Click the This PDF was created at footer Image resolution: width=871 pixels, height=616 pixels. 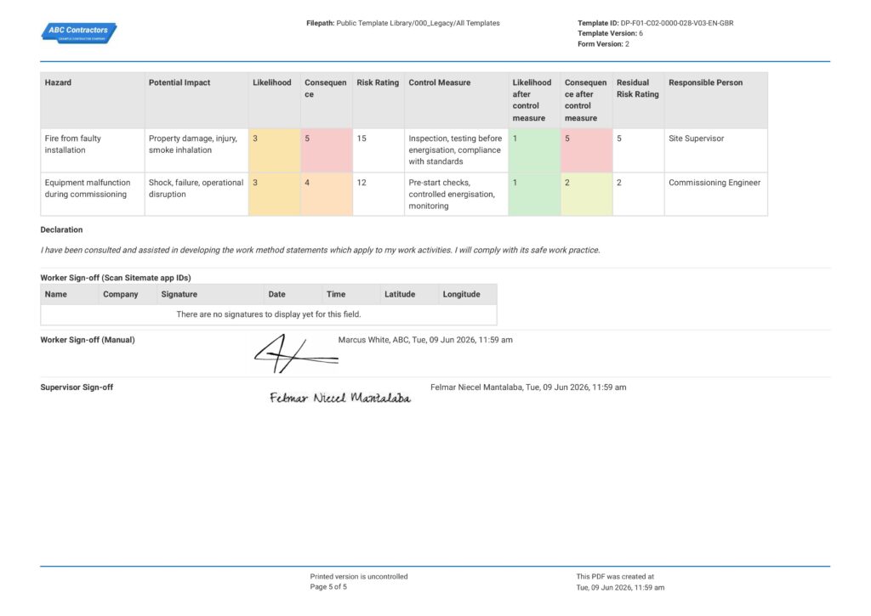[x=615, y=577]
